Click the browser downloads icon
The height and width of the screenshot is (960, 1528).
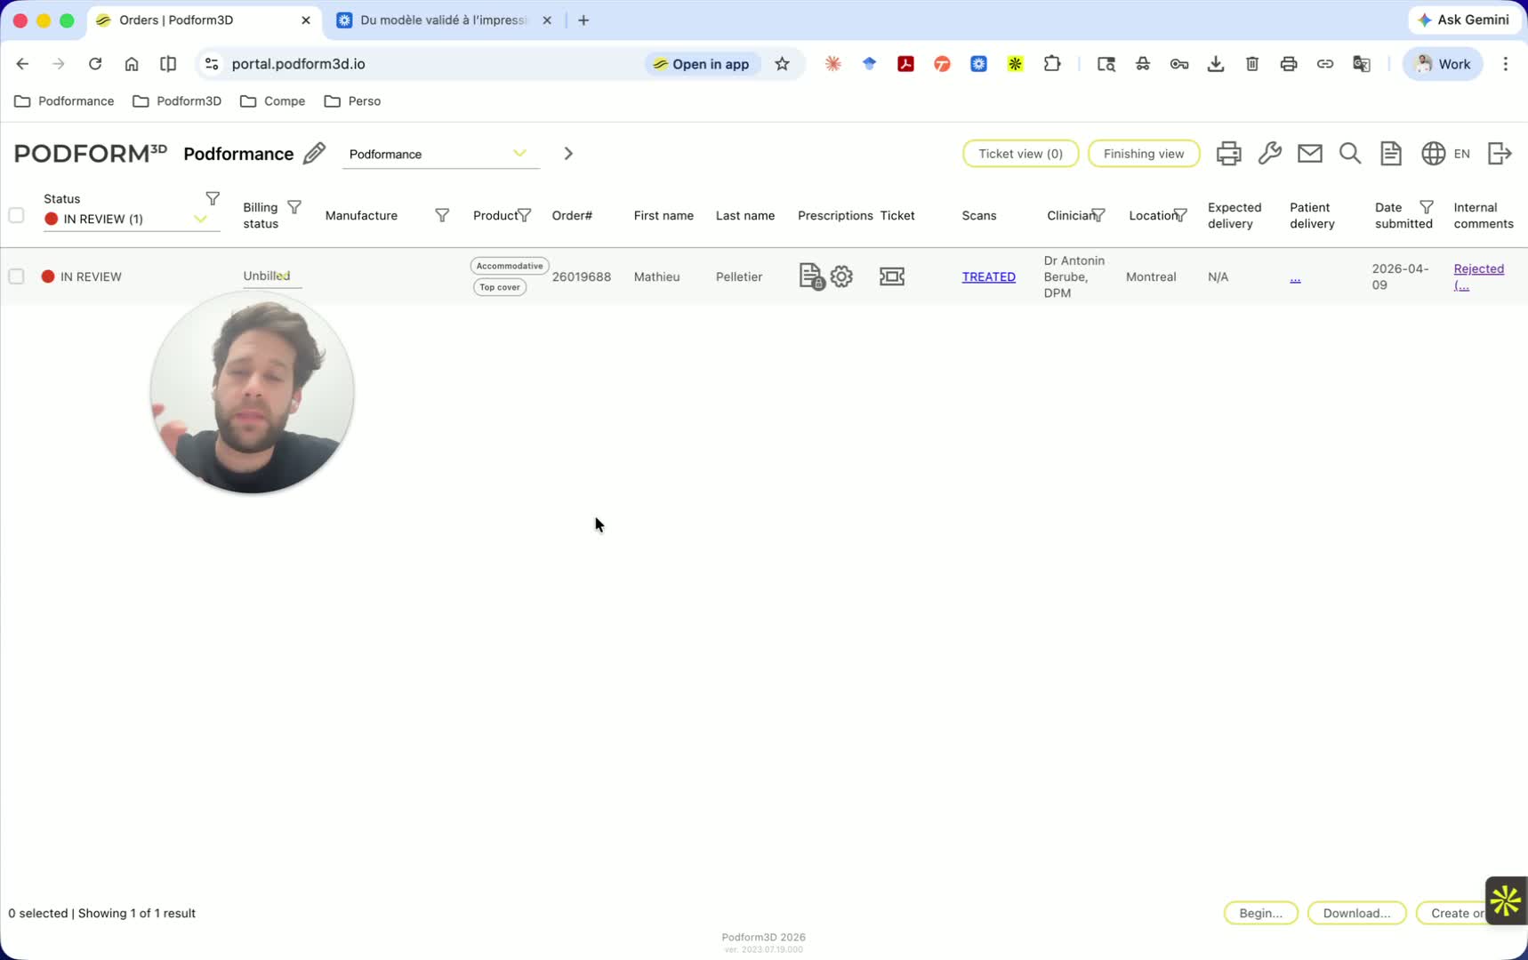(1216, 64)
